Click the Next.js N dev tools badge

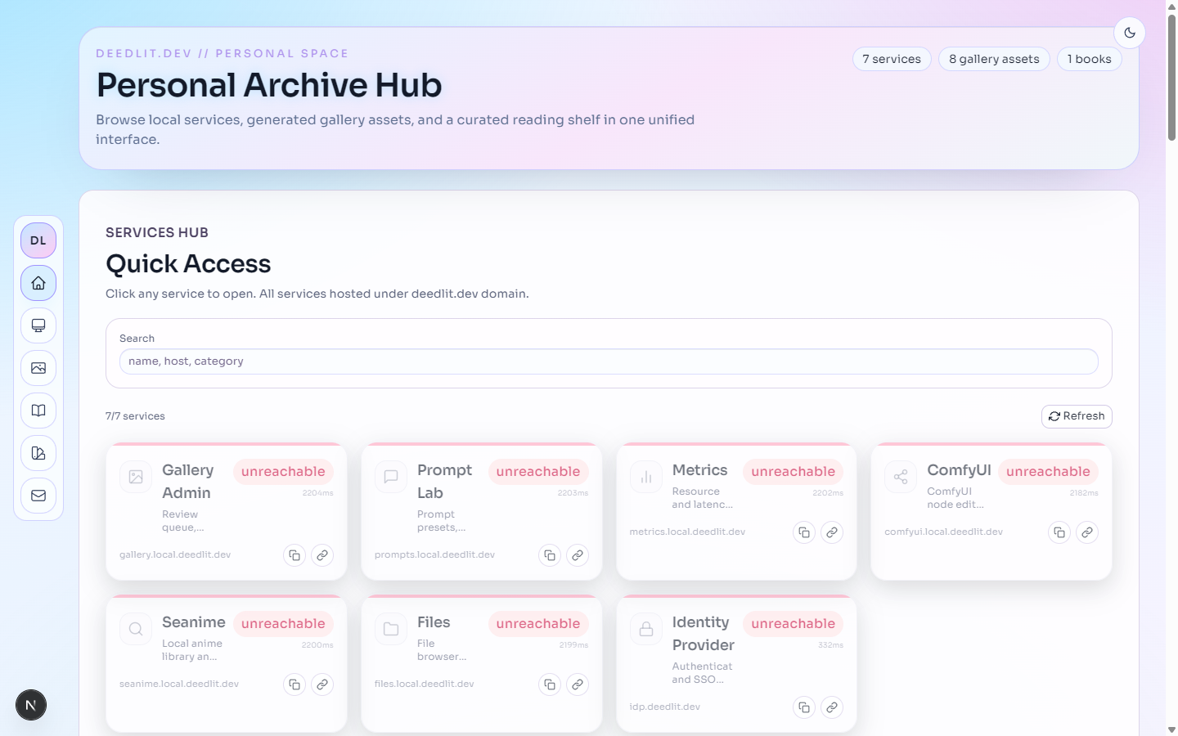pyautogui.click(x=31, y=705)
